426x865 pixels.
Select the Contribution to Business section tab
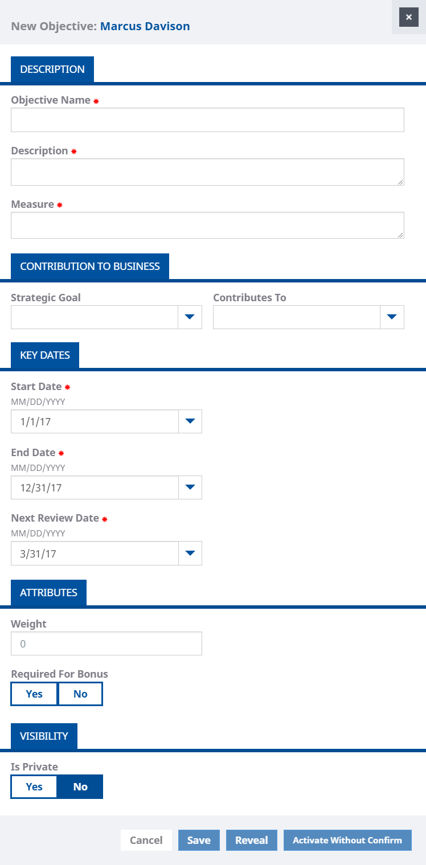click(x=90, y=267)
